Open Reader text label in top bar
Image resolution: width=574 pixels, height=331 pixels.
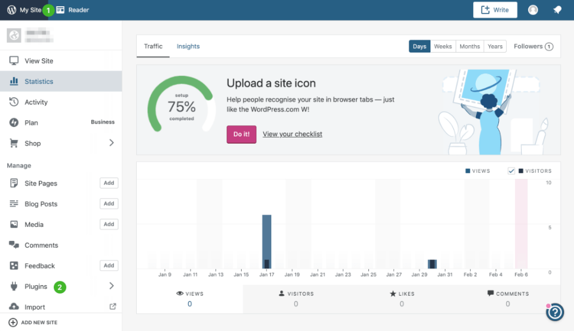[78, 10]
